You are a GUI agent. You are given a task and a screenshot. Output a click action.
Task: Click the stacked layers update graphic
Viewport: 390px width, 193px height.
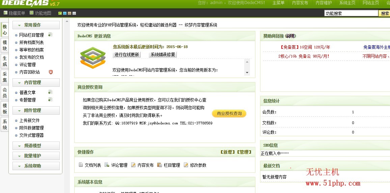[x=93, y=58]
